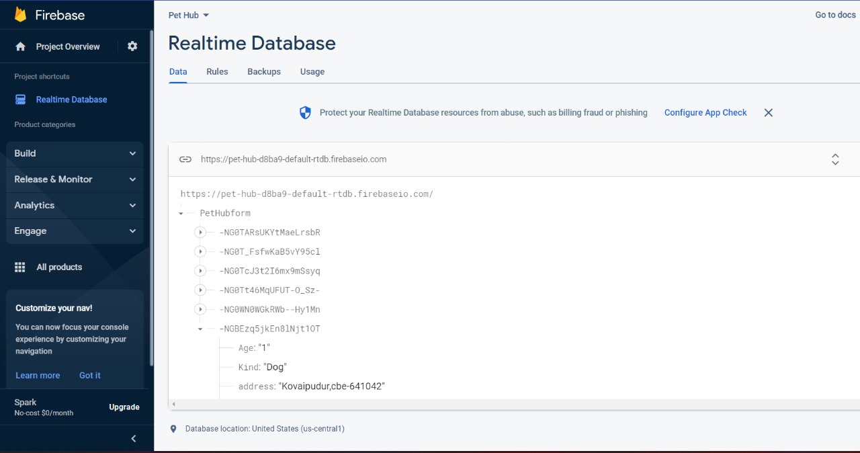Switch to the Rules tab
The height and width of the screenshot is (453, 860).
pos(217,71)
